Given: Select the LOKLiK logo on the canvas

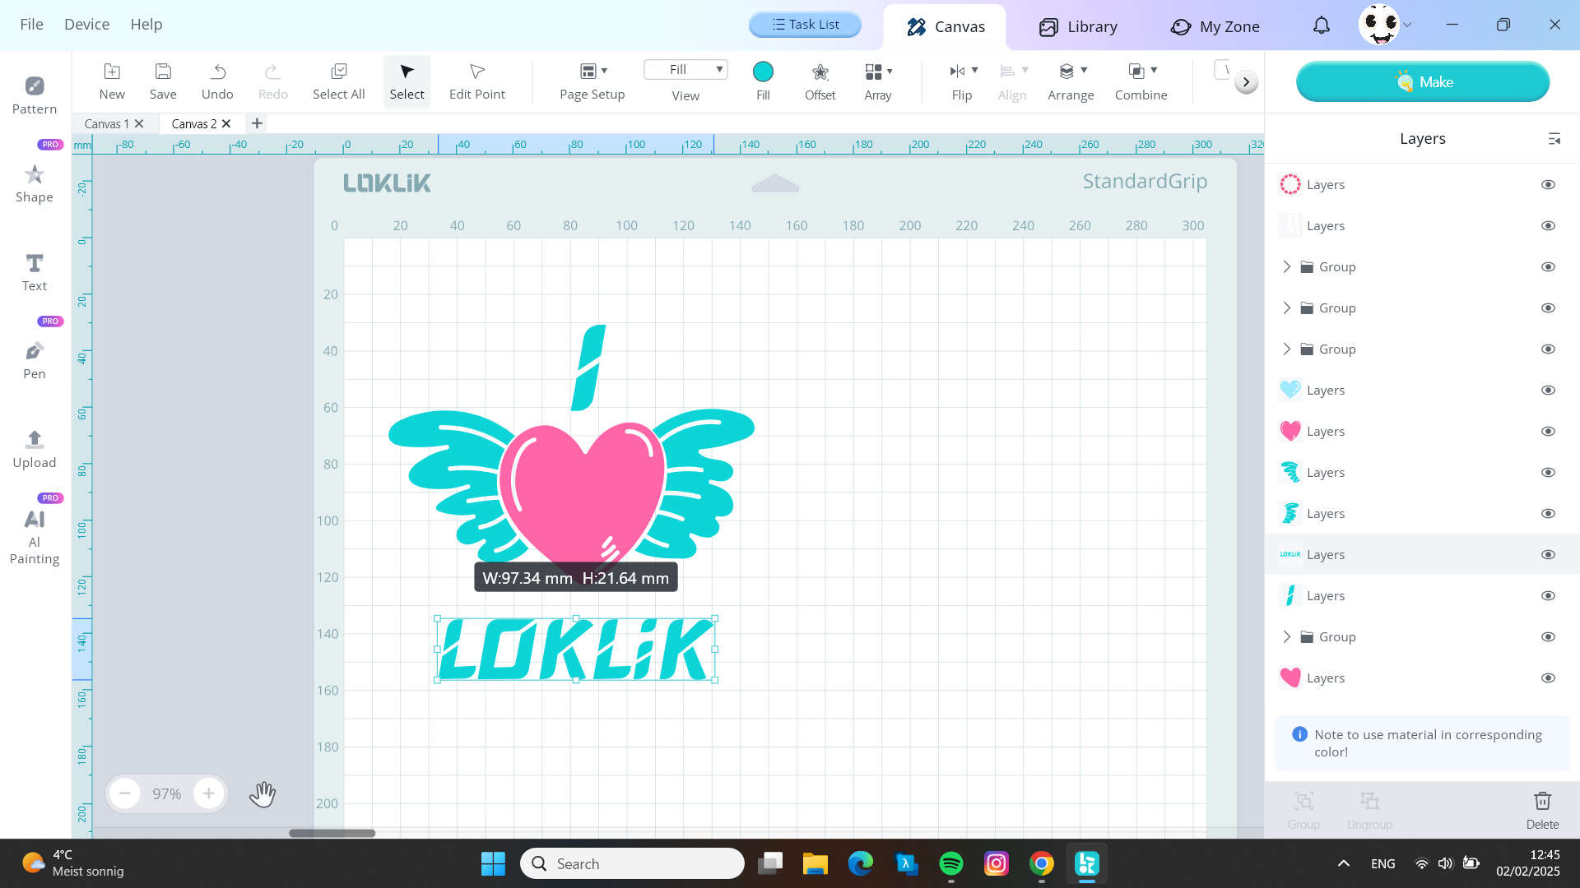Looking at the screenshot, I should point(576,650).
